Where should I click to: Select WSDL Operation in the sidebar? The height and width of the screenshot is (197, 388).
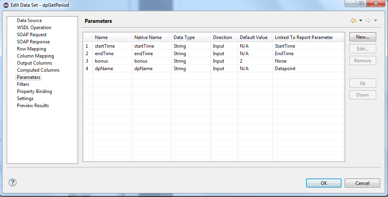34,28
